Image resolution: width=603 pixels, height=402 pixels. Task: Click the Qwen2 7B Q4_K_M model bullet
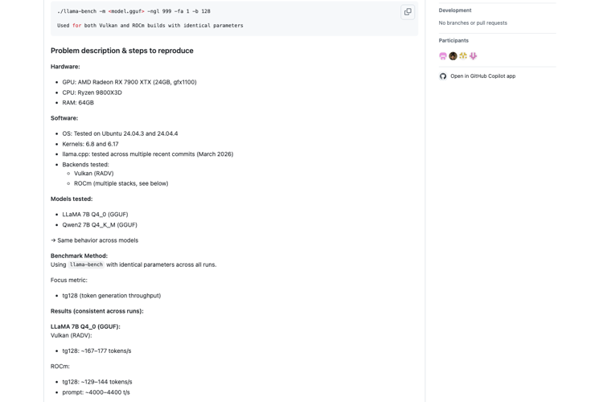[100, 224]
